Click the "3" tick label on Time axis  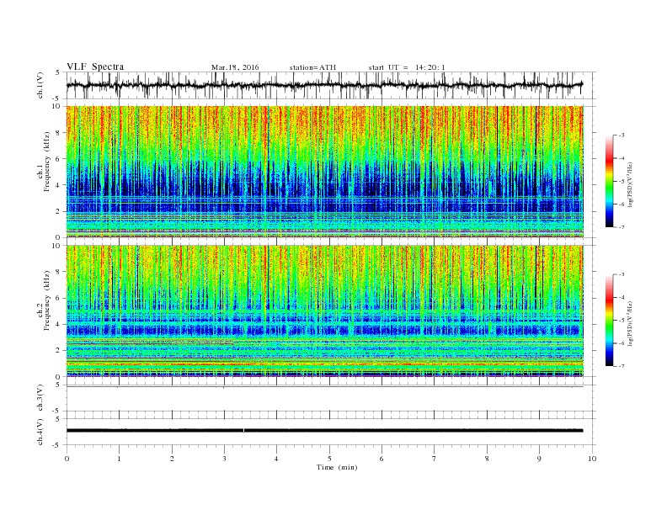(x=224, y=459)
